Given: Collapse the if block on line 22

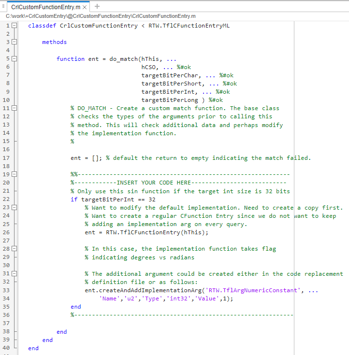Looking at the screenshot, I should [14, 199].
